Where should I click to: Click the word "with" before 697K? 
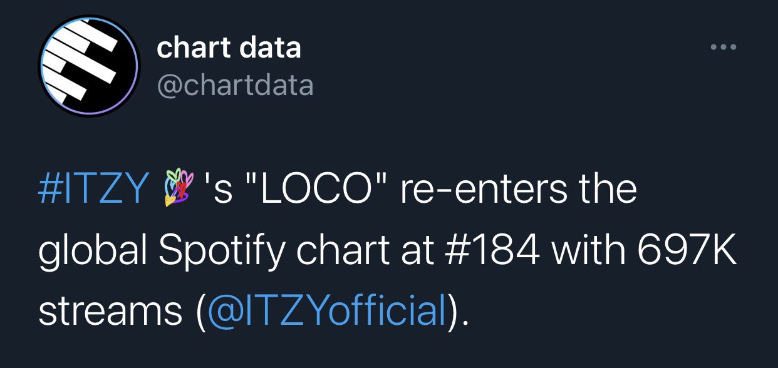click(589, 250)
